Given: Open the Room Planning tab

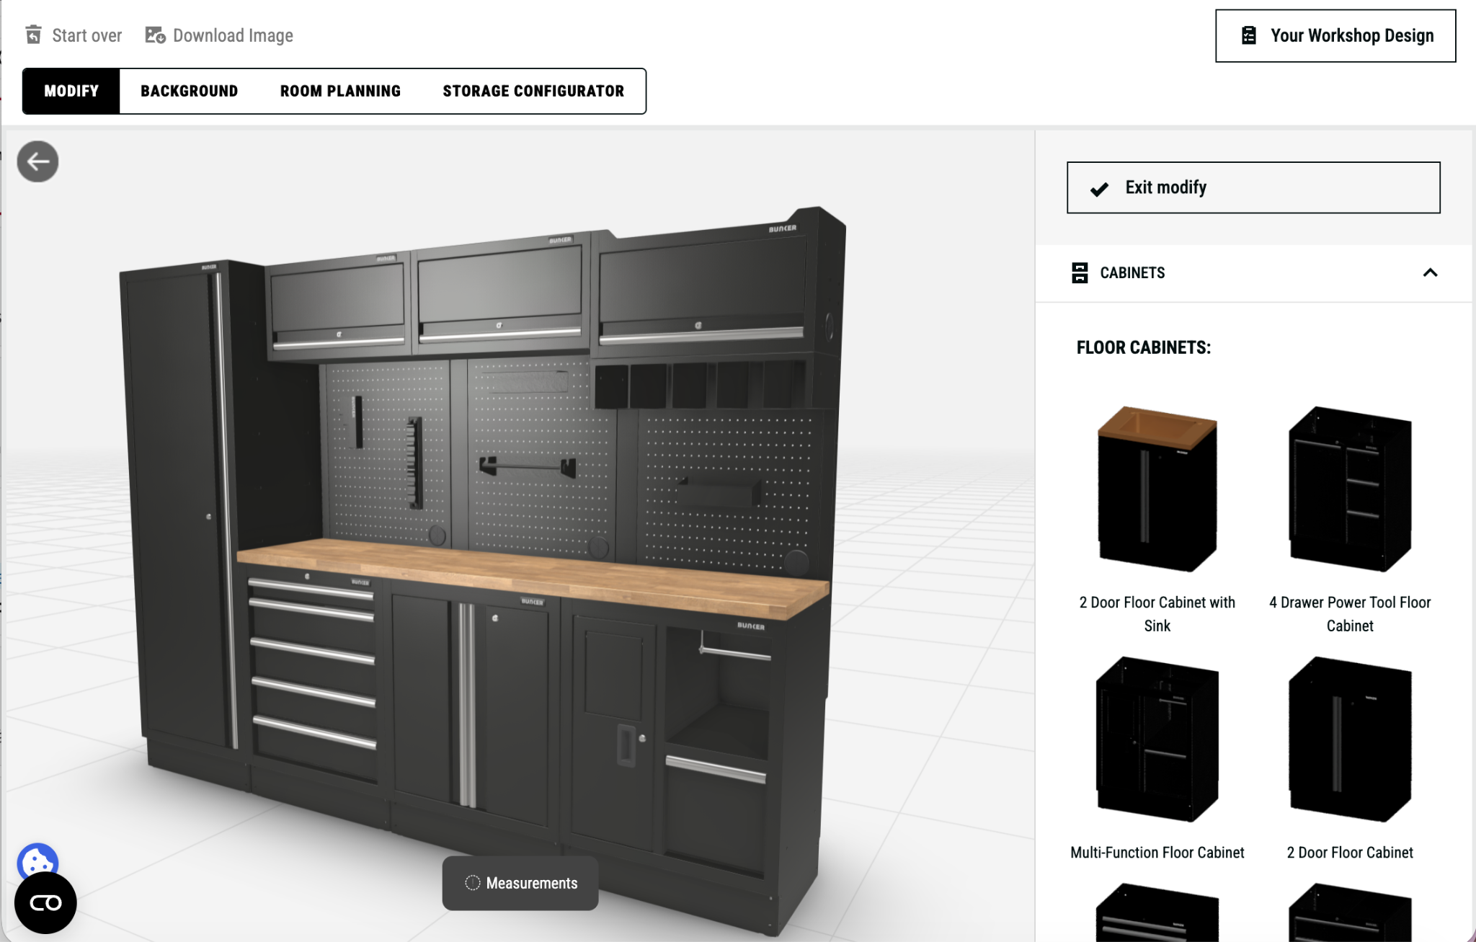Looking at the screenshot, I should click(340, 91).
